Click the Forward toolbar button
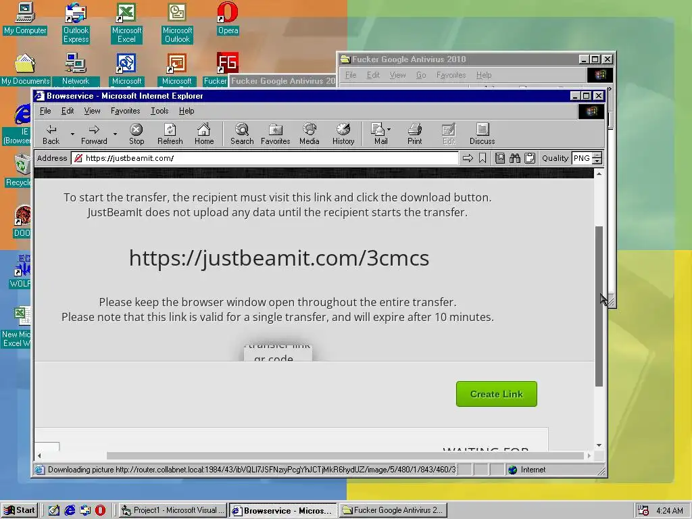This screenshot has width=692, height=519. pos(93,134)
